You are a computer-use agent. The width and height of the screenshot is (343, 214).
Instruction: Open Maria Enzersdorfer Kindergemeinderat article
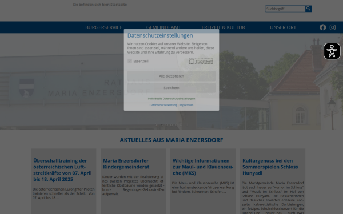click(126, 164)
